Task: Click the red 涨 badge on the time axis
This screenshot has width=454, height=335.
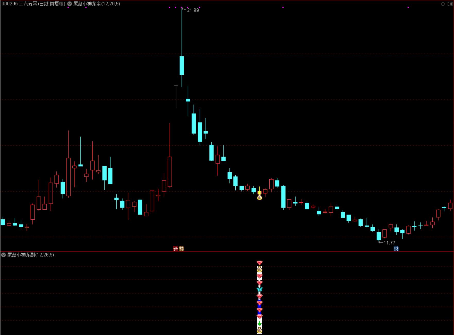Action: (x=176, y=248)
